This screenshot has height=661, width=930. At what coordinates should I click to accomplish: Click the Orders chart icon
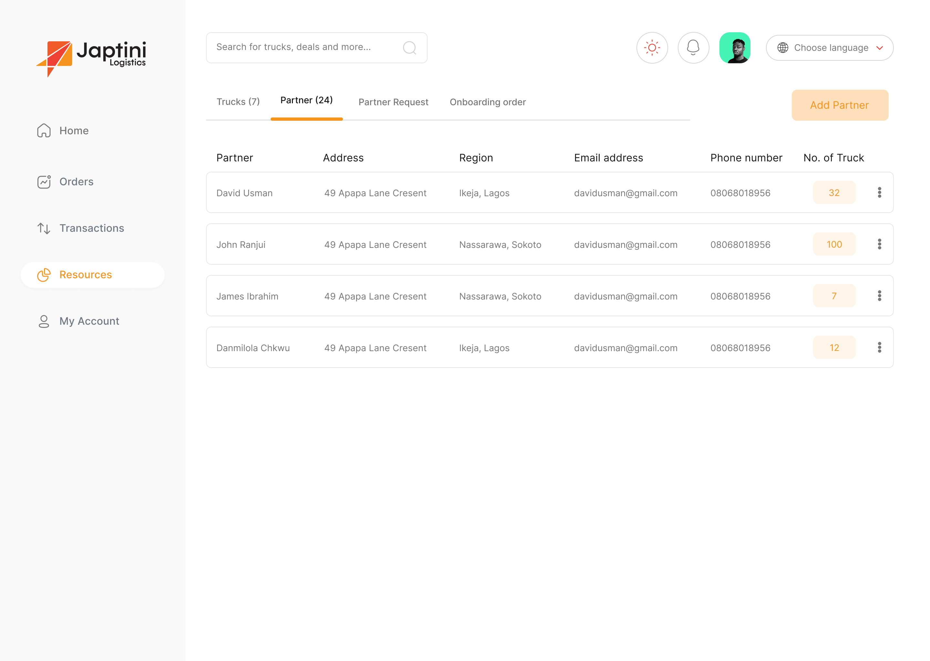tap(44, 181)
